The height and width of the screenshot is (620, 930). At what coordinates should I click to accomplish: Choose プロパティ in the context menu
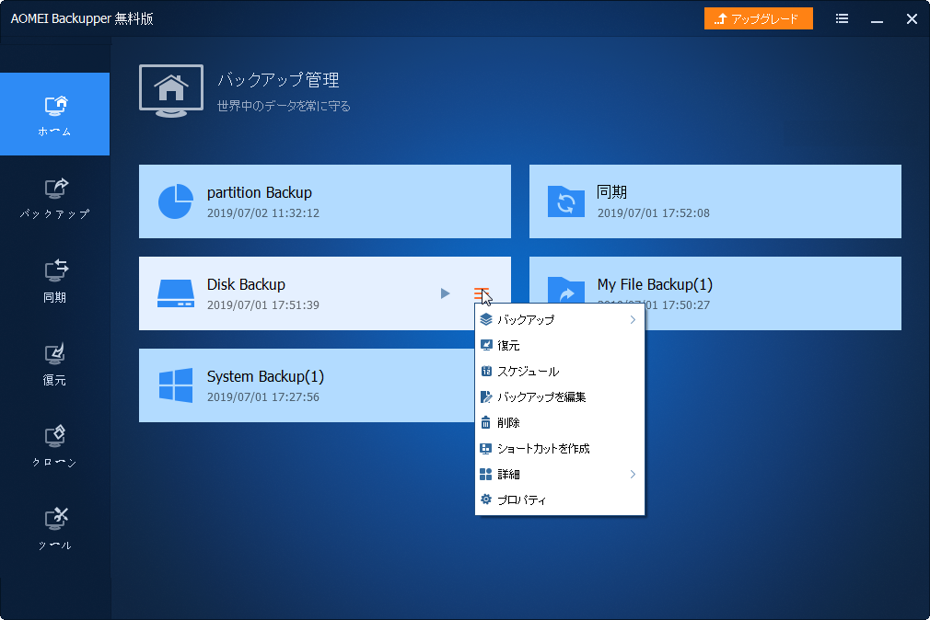(x=559, y=499)
